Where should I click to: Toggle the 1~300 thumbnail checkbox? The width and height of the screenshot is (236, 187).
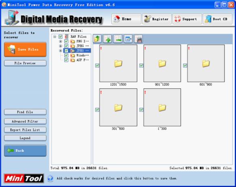(141, 110)
